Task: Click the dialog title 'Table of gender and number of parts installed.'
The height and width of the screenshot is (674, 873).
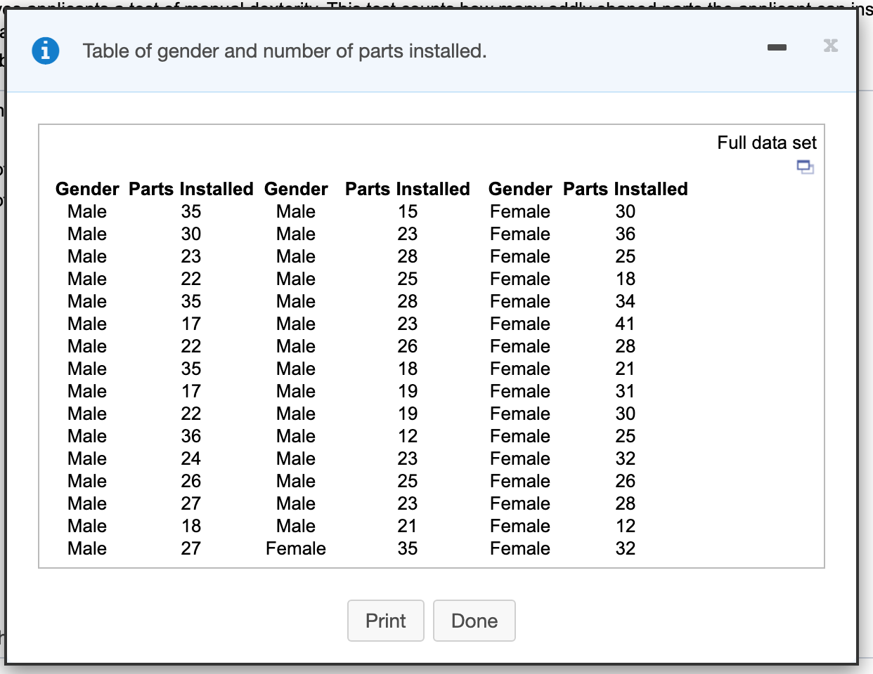Action: [285, 51]
